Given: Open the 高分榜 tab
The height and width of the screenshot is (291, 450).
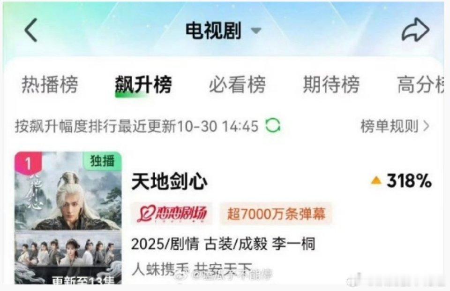Looking at the screenshot, I should click(x=420, y=84).
